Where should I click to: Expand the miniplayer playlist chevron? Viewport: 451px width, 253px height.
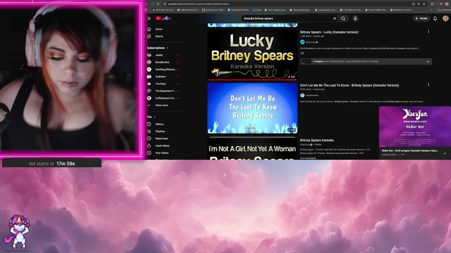click(x=445, y=153)
